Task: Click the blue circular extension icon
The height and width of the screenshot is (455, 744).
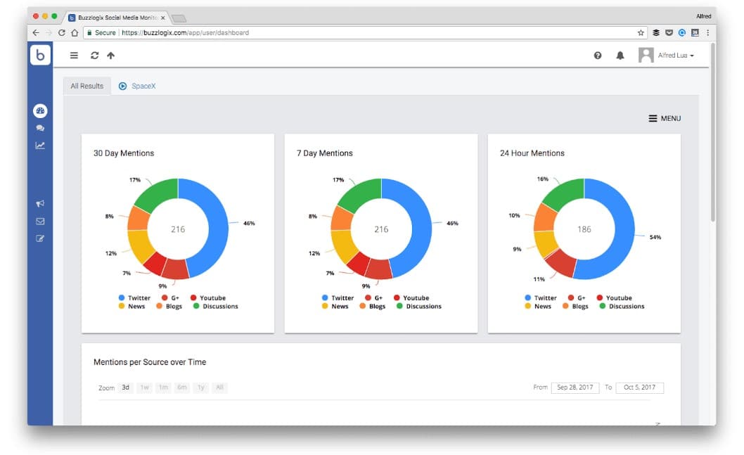Action: point(682,33)
